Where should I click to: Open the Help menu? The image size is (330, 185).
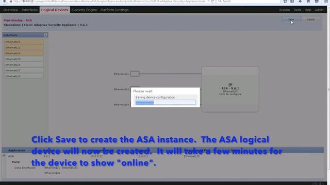[308, 10]
